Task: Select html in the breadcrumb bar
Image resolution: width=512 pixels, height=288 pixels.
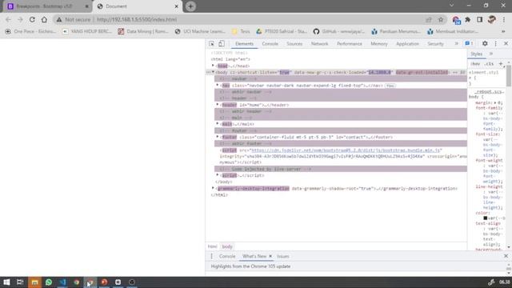Action: (212, 246)
